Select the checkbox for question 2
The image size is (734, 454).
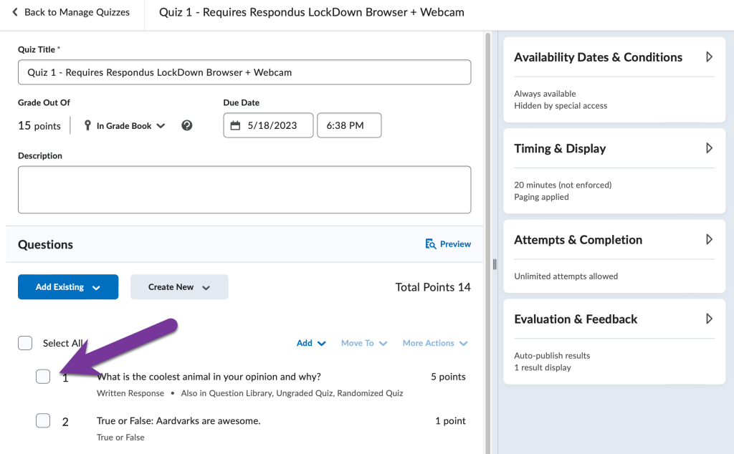[x=43, y=421]
